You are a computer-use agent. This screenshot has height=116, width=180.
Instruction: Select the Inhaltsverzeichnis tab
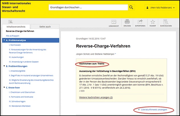[15, 27]
